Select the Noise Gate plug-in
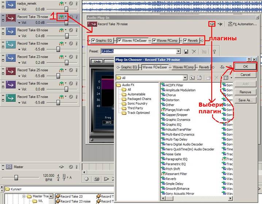The height and width of the screenshot is (204, 262). point(171,154)
